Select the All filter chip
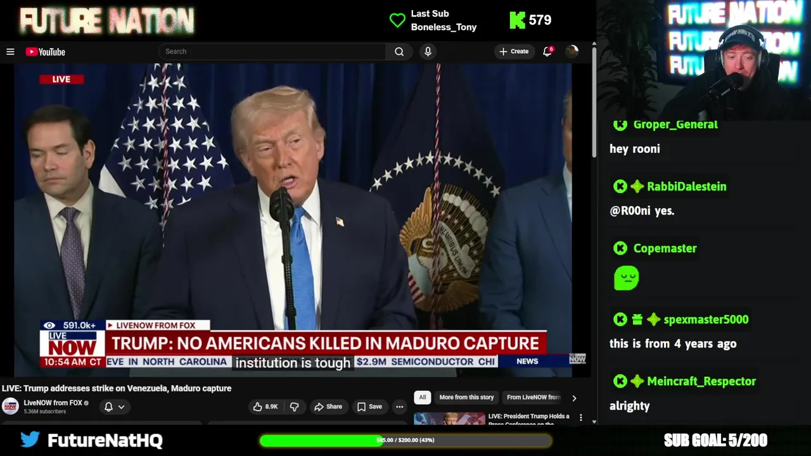The width and height of the screenshot is (811, 456). (422, 397)
